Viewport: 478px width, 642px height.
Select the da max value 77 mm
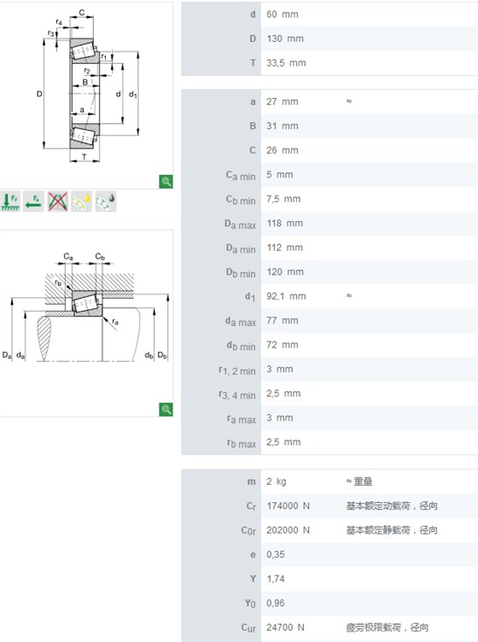click(283, 321)
